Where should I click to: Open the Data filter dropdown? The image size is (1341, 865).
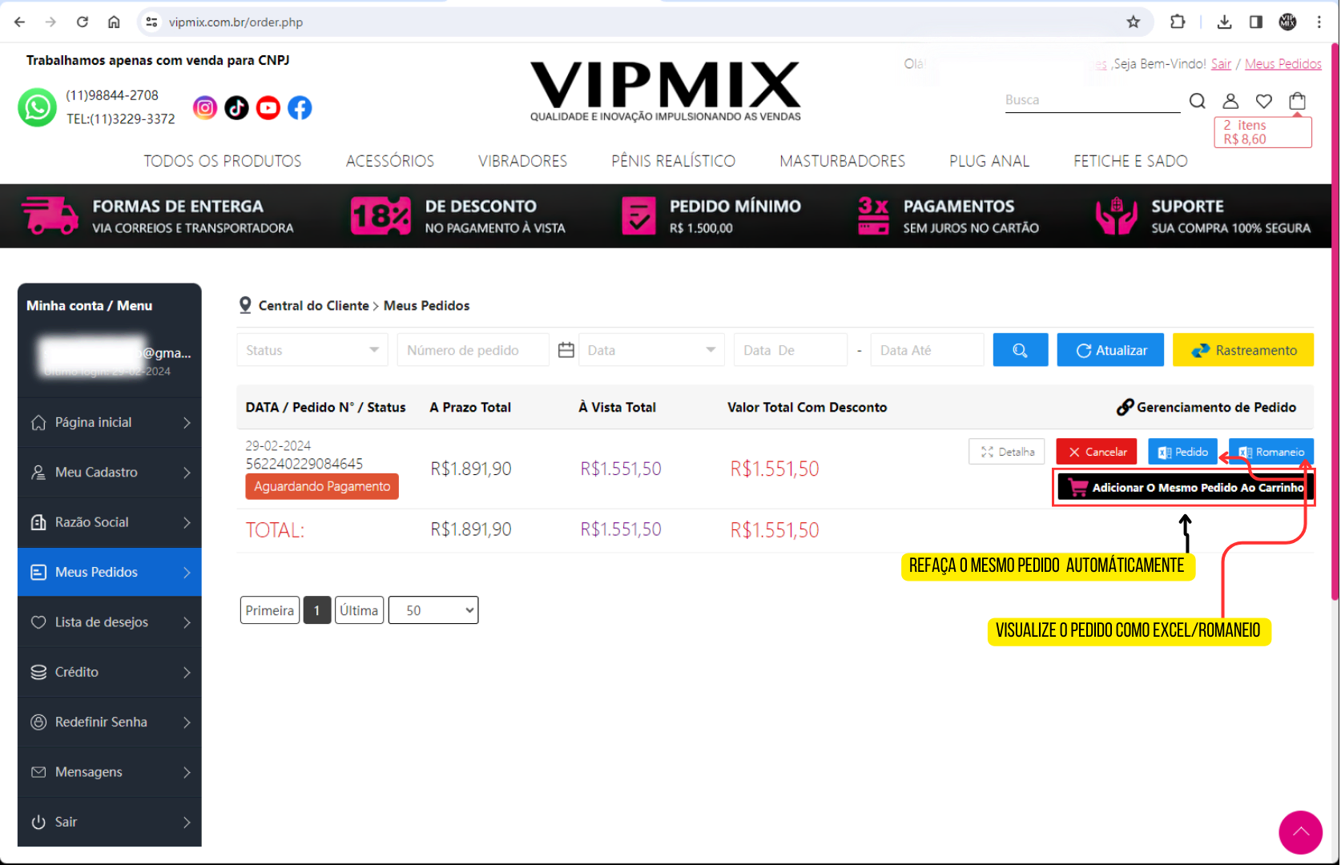(x=651, y=350)
